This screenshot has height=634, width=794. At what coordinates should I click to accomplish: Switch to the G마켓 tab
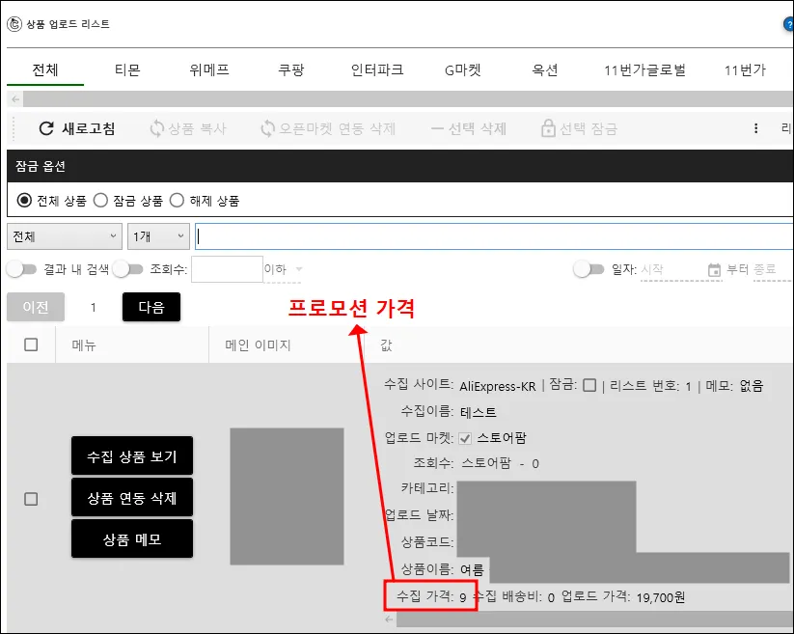(462, 69)
